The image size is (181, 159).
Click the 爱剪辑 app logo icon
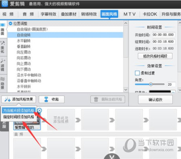[5, 4]
